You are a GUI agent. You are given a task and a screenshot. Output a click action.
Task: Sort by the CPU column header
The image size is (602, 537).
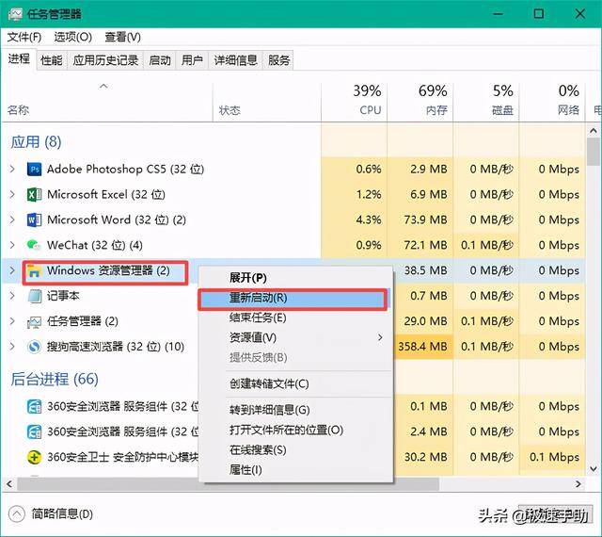tap(354, 102)
